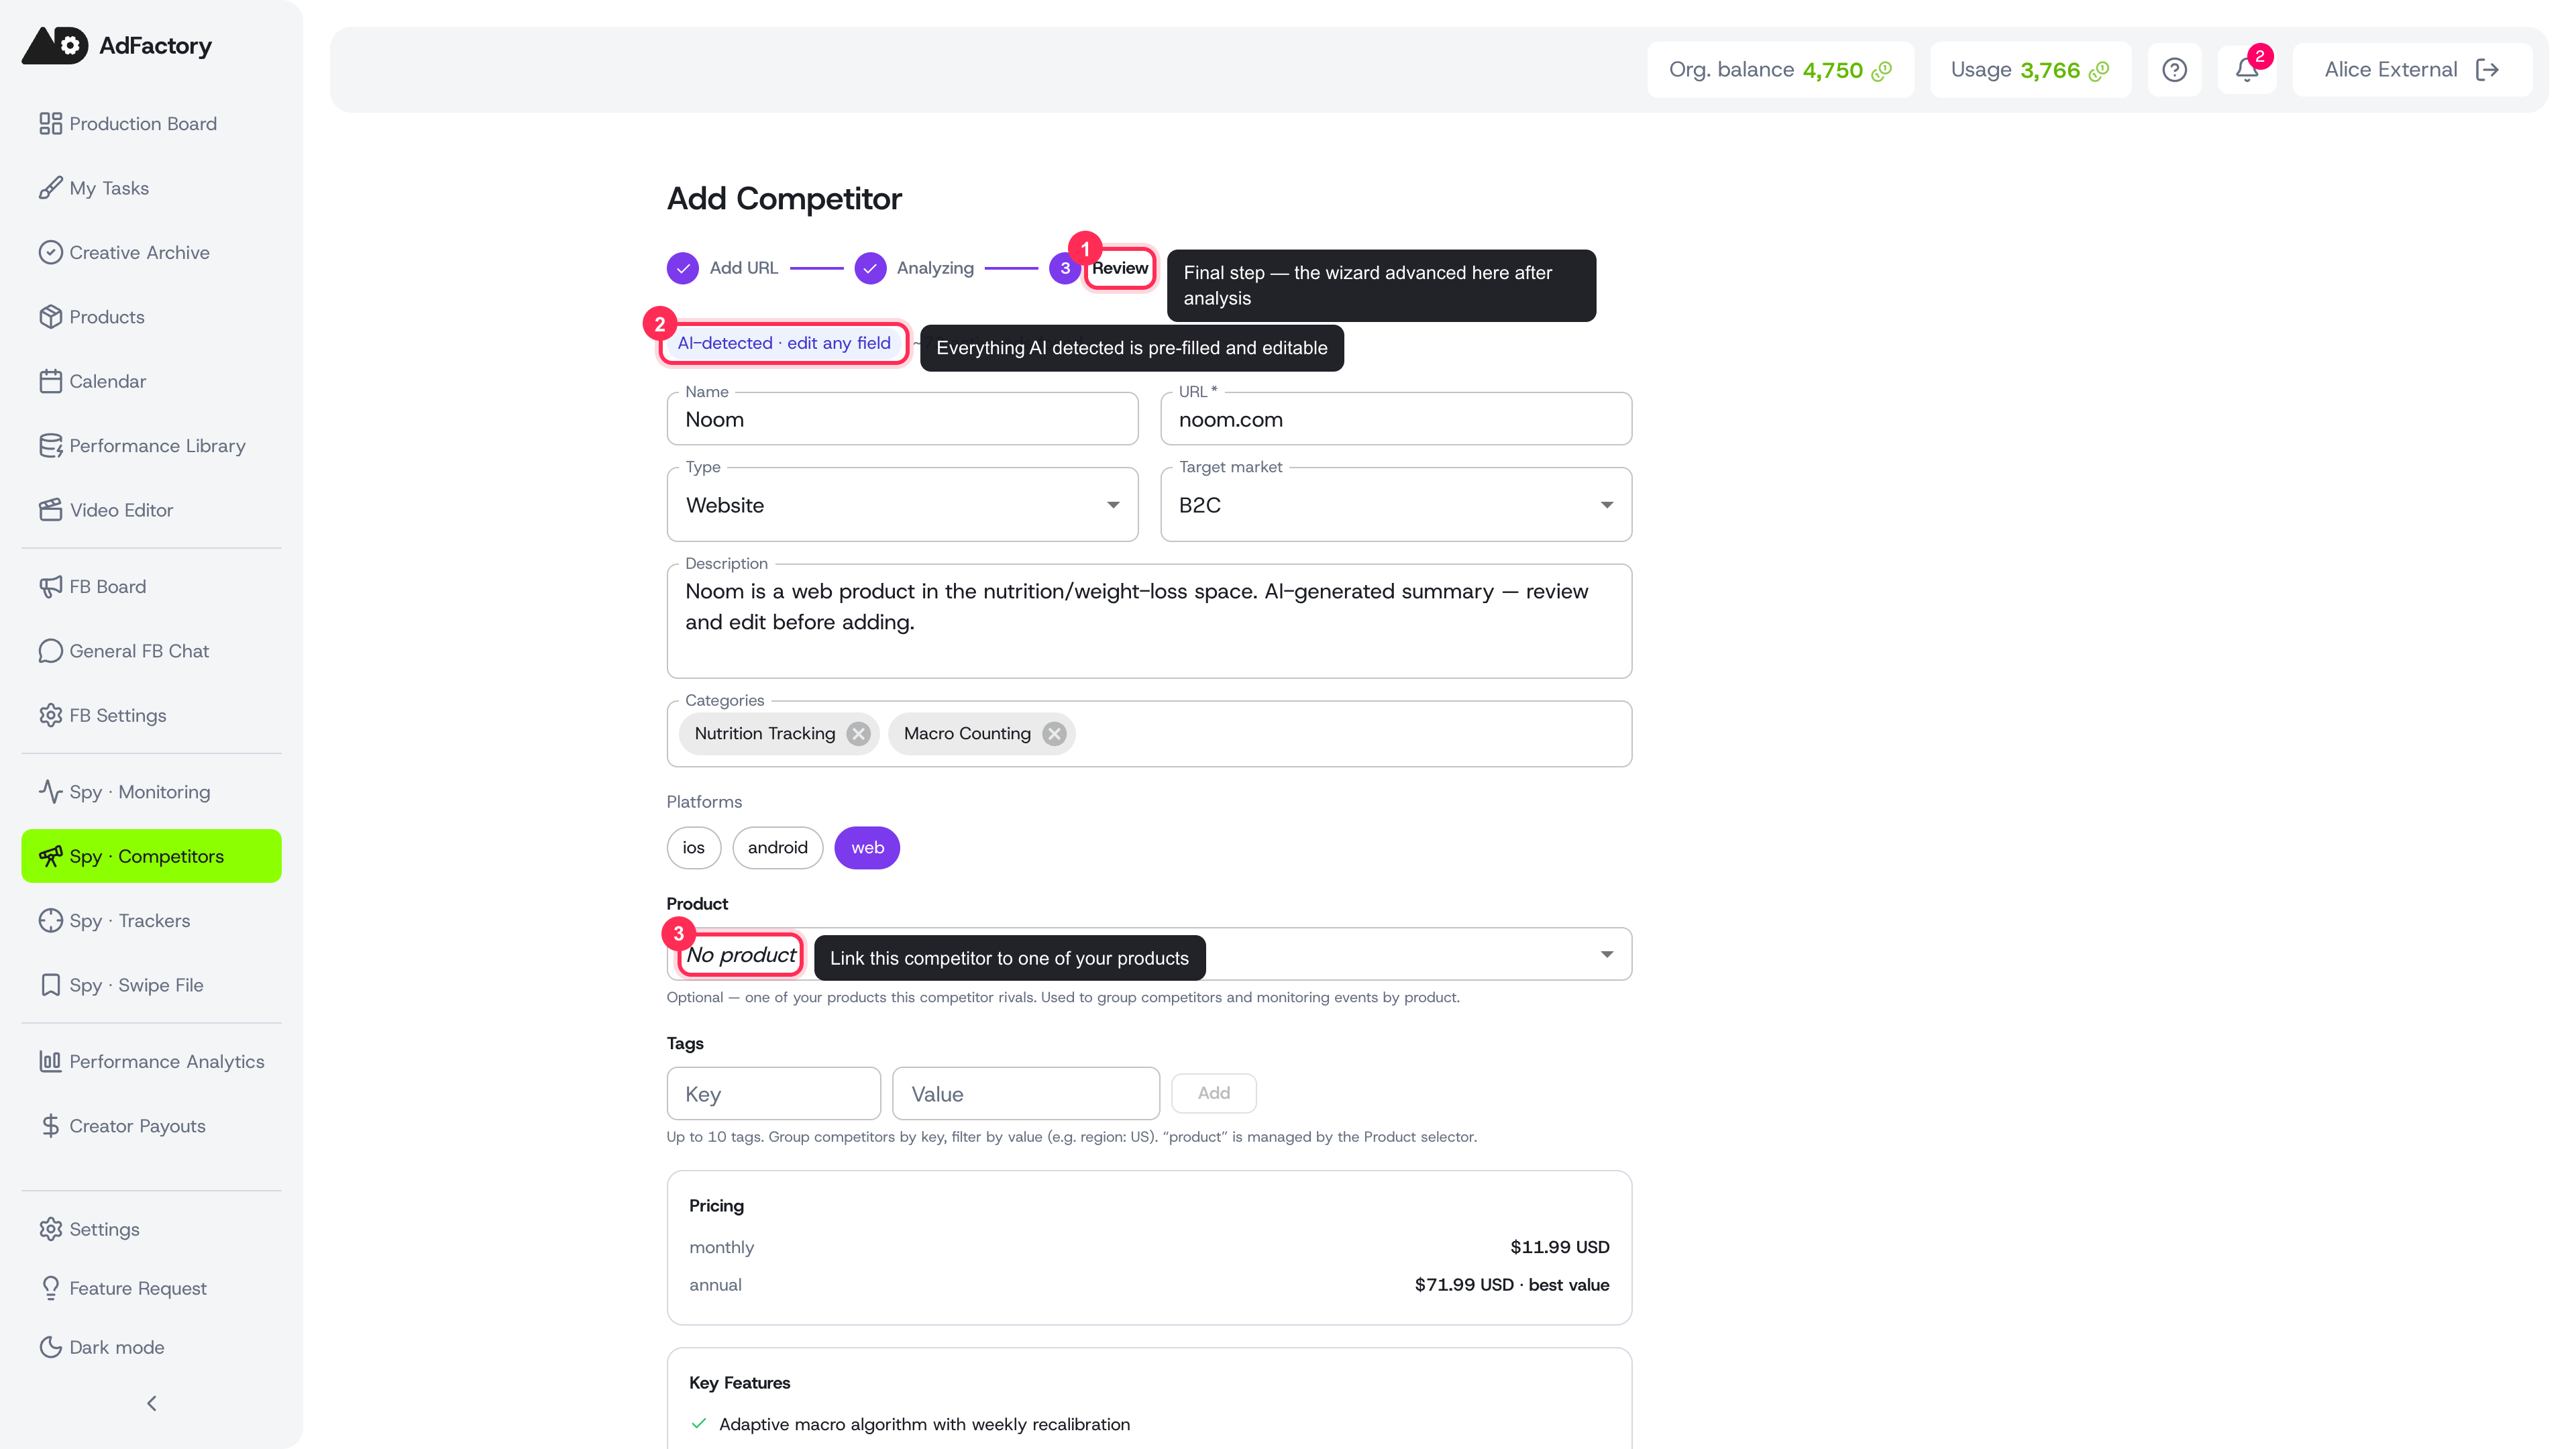Remove the Macro Counting category chip
2576x1449 pixels.
pyautogui.click(x=1054, y=734)
